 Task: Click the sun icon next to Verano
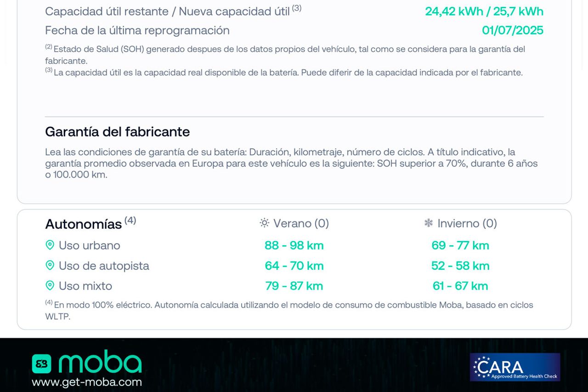pos(264,223)
